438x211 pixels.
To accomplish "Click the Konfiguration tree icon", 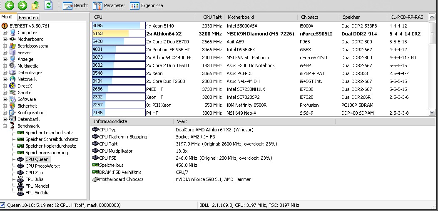I will tap(12, 113).
